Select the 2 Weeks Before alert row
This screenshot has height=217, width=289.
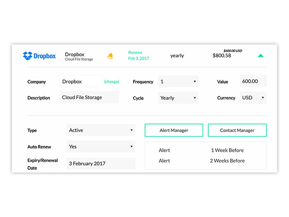tap(202, 161)
